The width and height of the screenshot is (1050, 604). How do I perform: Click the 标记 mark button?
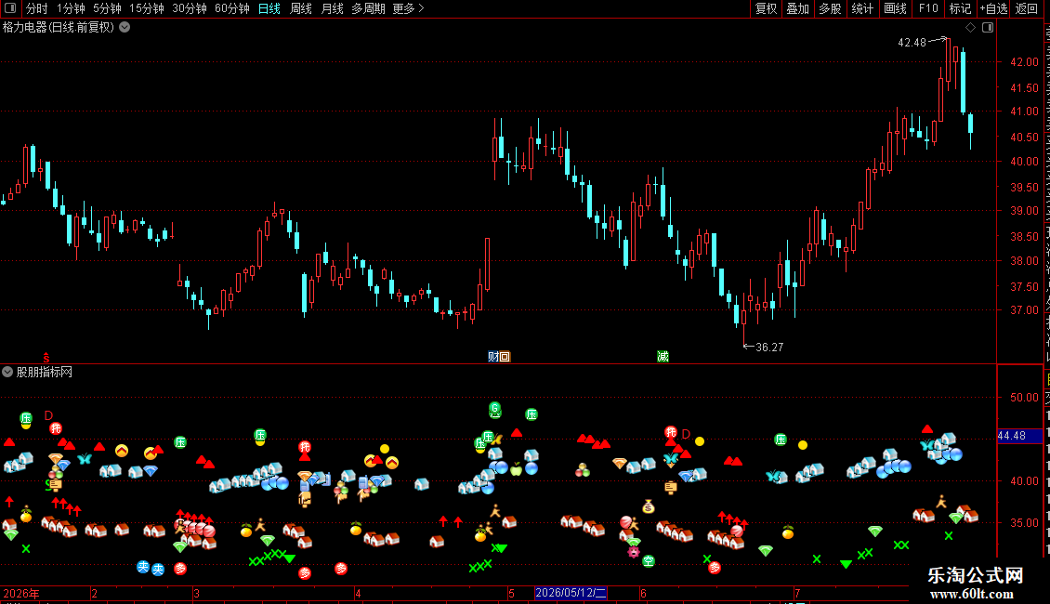(960, 8)
